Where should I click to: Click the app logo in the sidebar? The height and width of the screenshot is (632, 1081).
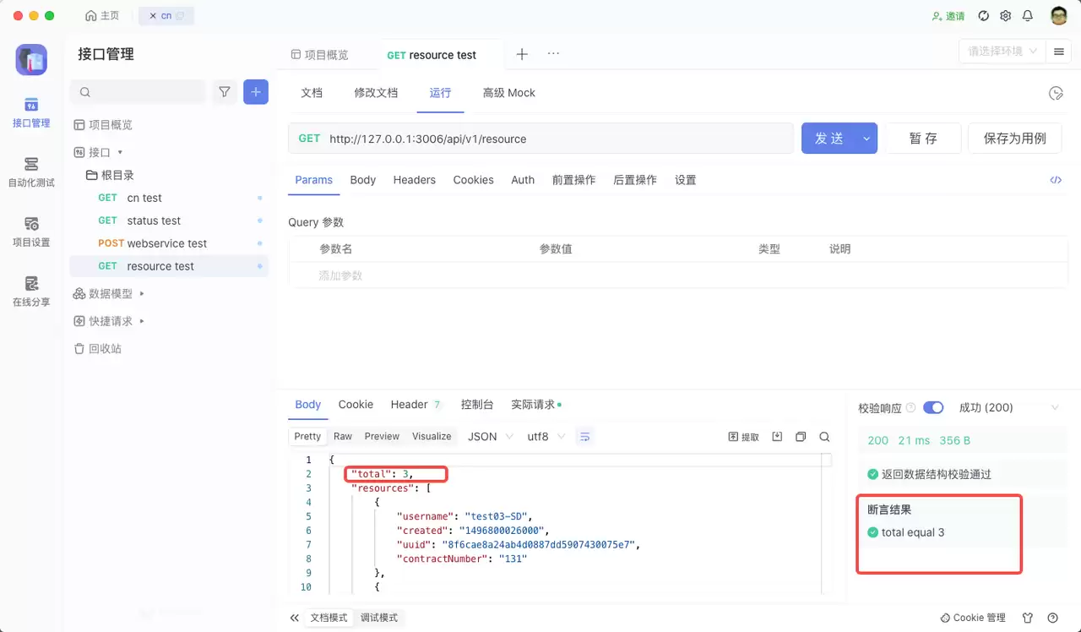click(x=31, y=60)
